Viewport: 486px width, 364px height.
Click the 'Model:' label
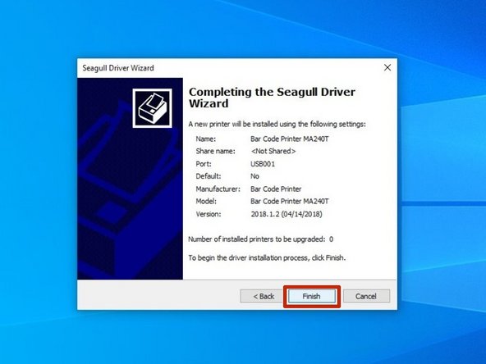[x=206, y=201]
